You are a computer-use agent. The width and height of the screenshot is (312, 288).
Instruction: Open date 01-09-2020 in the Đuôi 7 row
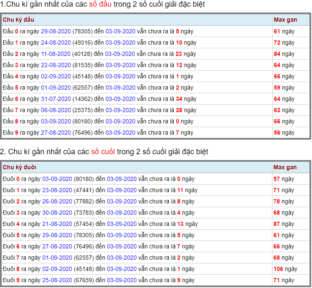pyautogui.click(x=57, y=258)
